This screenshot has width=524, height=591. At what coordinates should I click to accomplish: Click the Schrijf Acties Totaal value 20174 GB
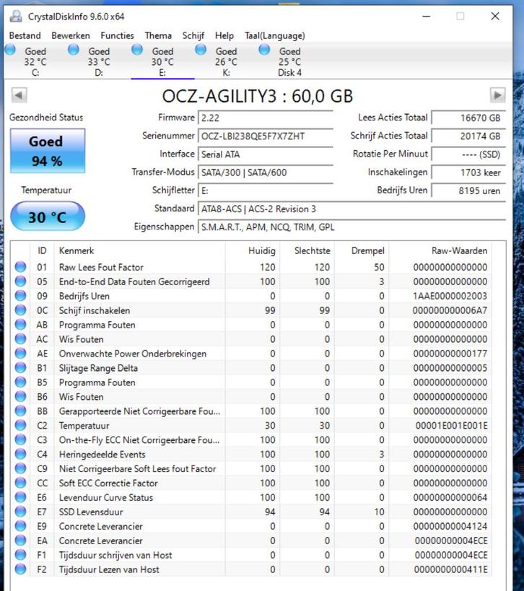click(468, 136)
